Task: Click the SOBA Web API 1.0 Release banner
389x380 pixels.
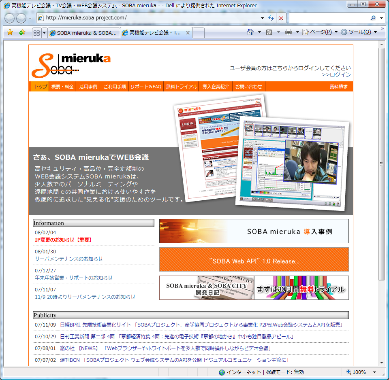Action: pyautogui.click(x=254, y=259)
